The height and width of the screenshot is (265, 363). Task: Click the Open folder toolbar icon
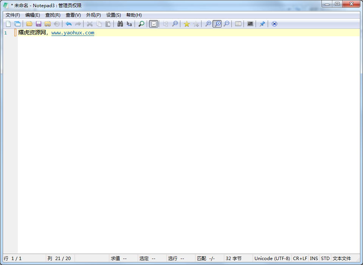click(29, 24)
